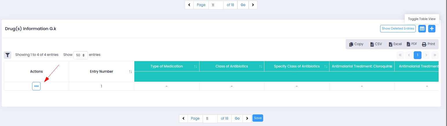Image resolution: width=447 pixels, height=126 pixels.
Task: Open the entries per page dropdown
Action: point(80,55)
